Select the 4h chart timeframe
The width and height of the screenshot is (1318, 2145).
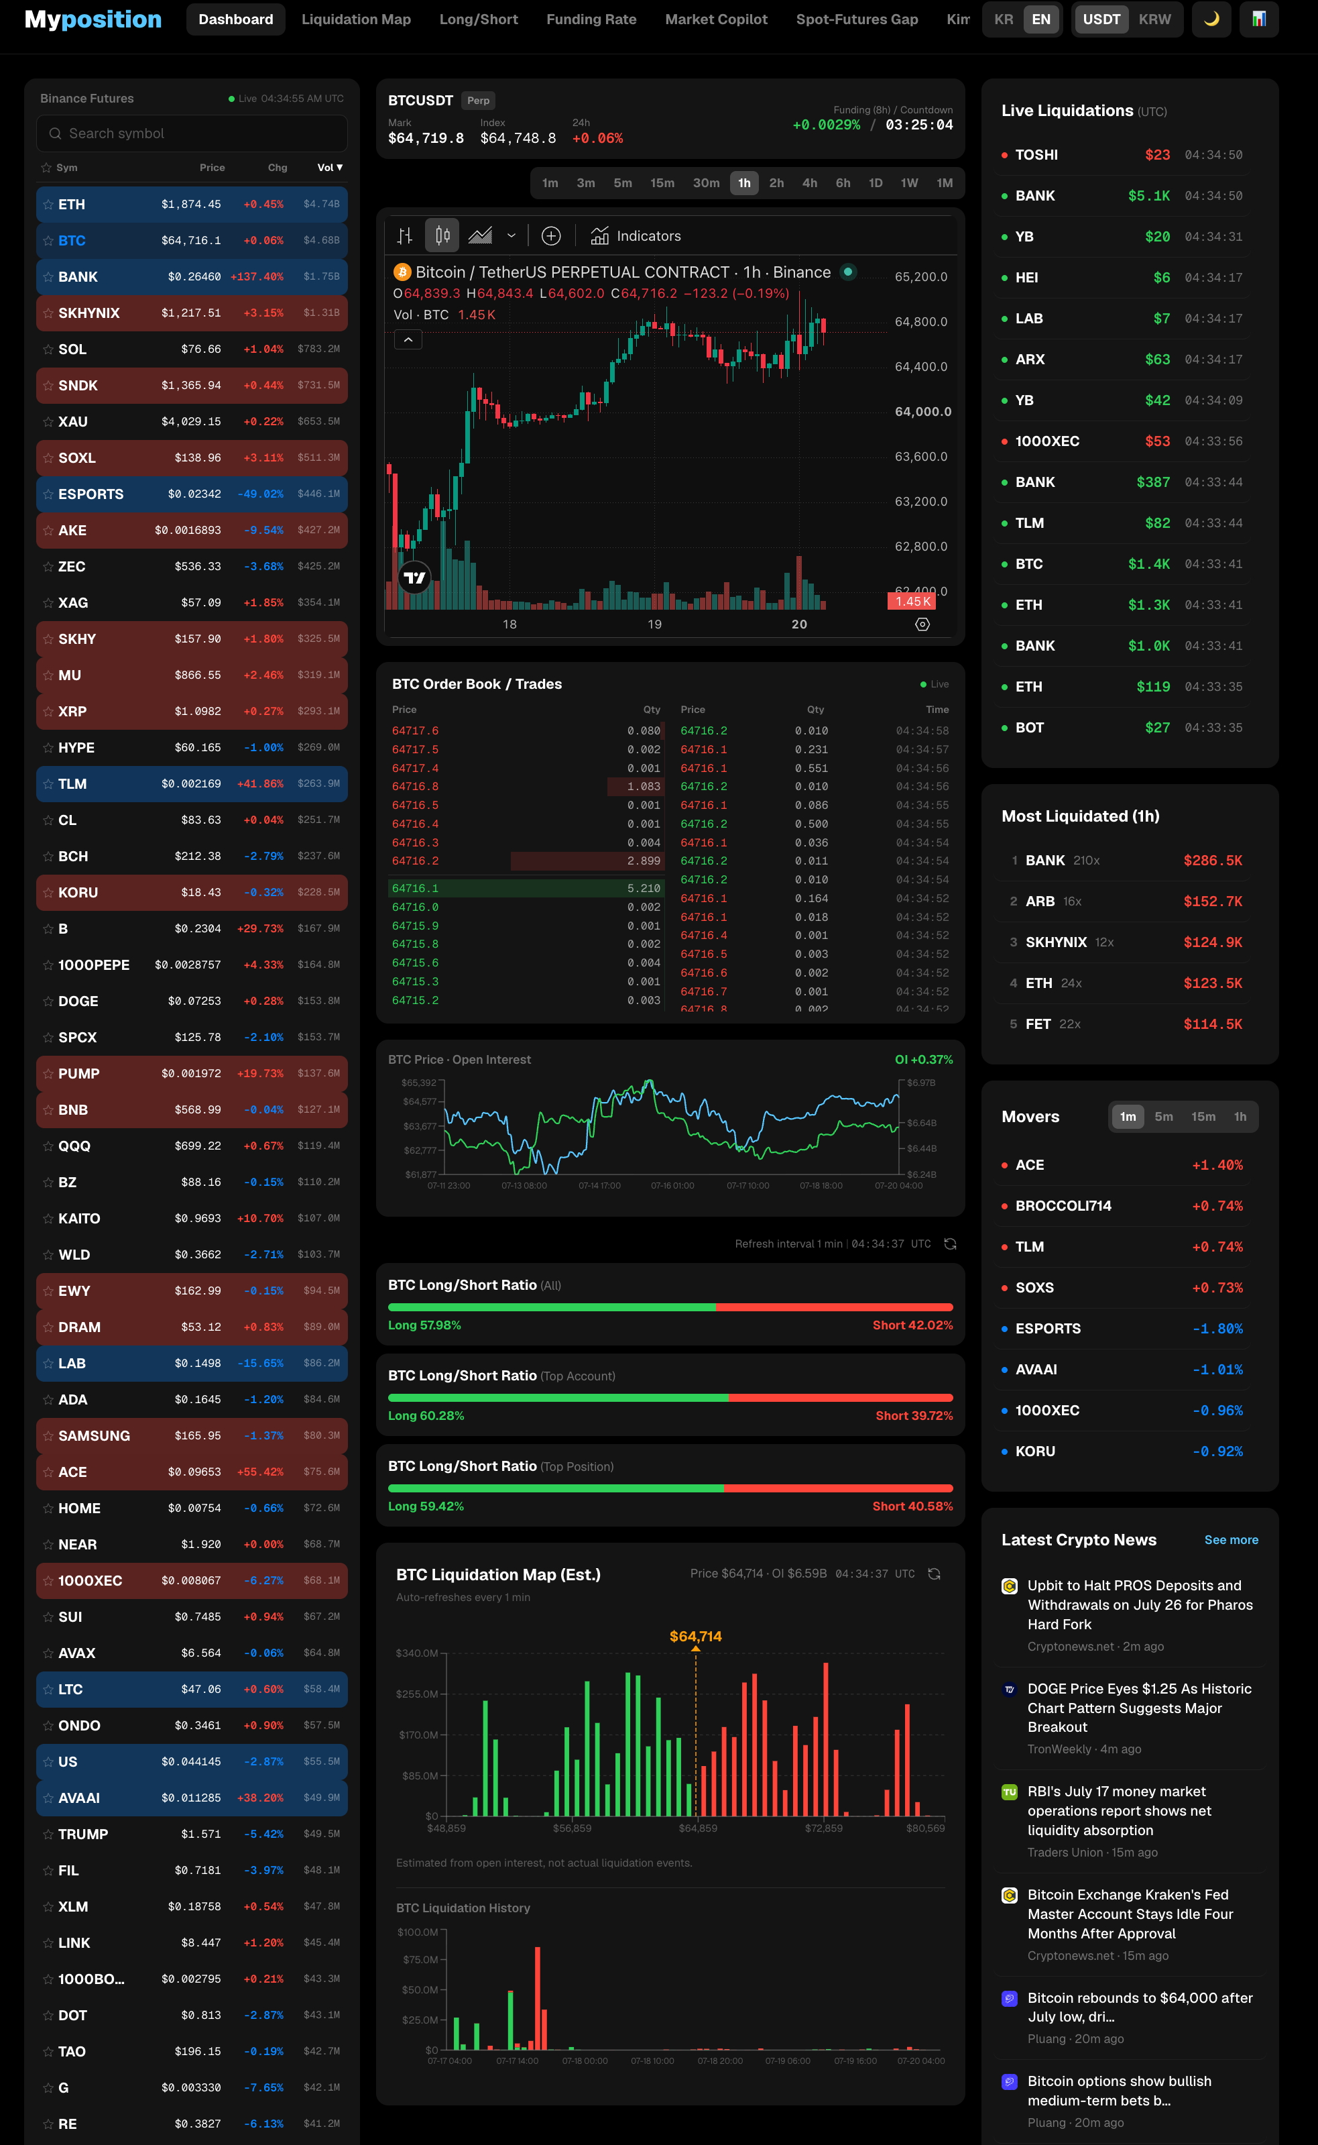[x=810, y=183]
